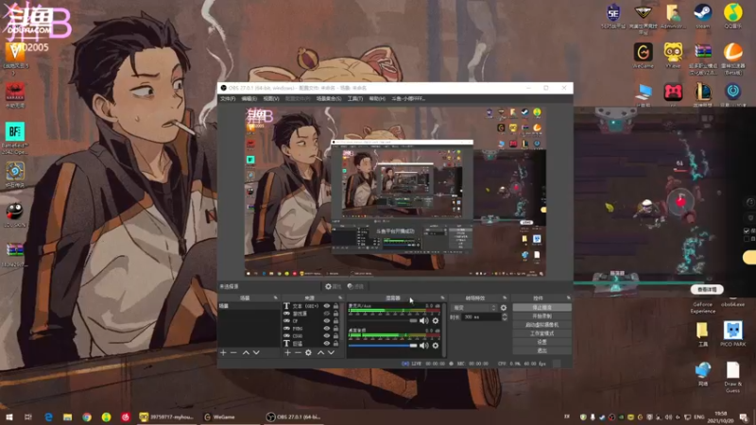This screenshot has width=756, height=425.
Task: Click the desktop audio volume slider
Action: coord(383,345)
